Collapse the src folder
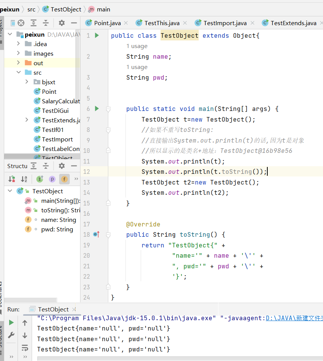Viewport: 323px width, 361px height. pyautogui.click(x=19, y=72)
